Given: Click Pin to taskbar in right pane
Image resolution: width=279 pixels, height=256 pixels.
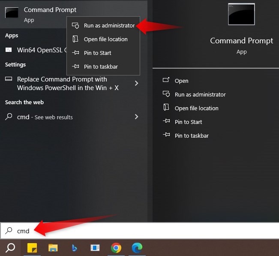Looking at the screenshot, I should 192,136.
